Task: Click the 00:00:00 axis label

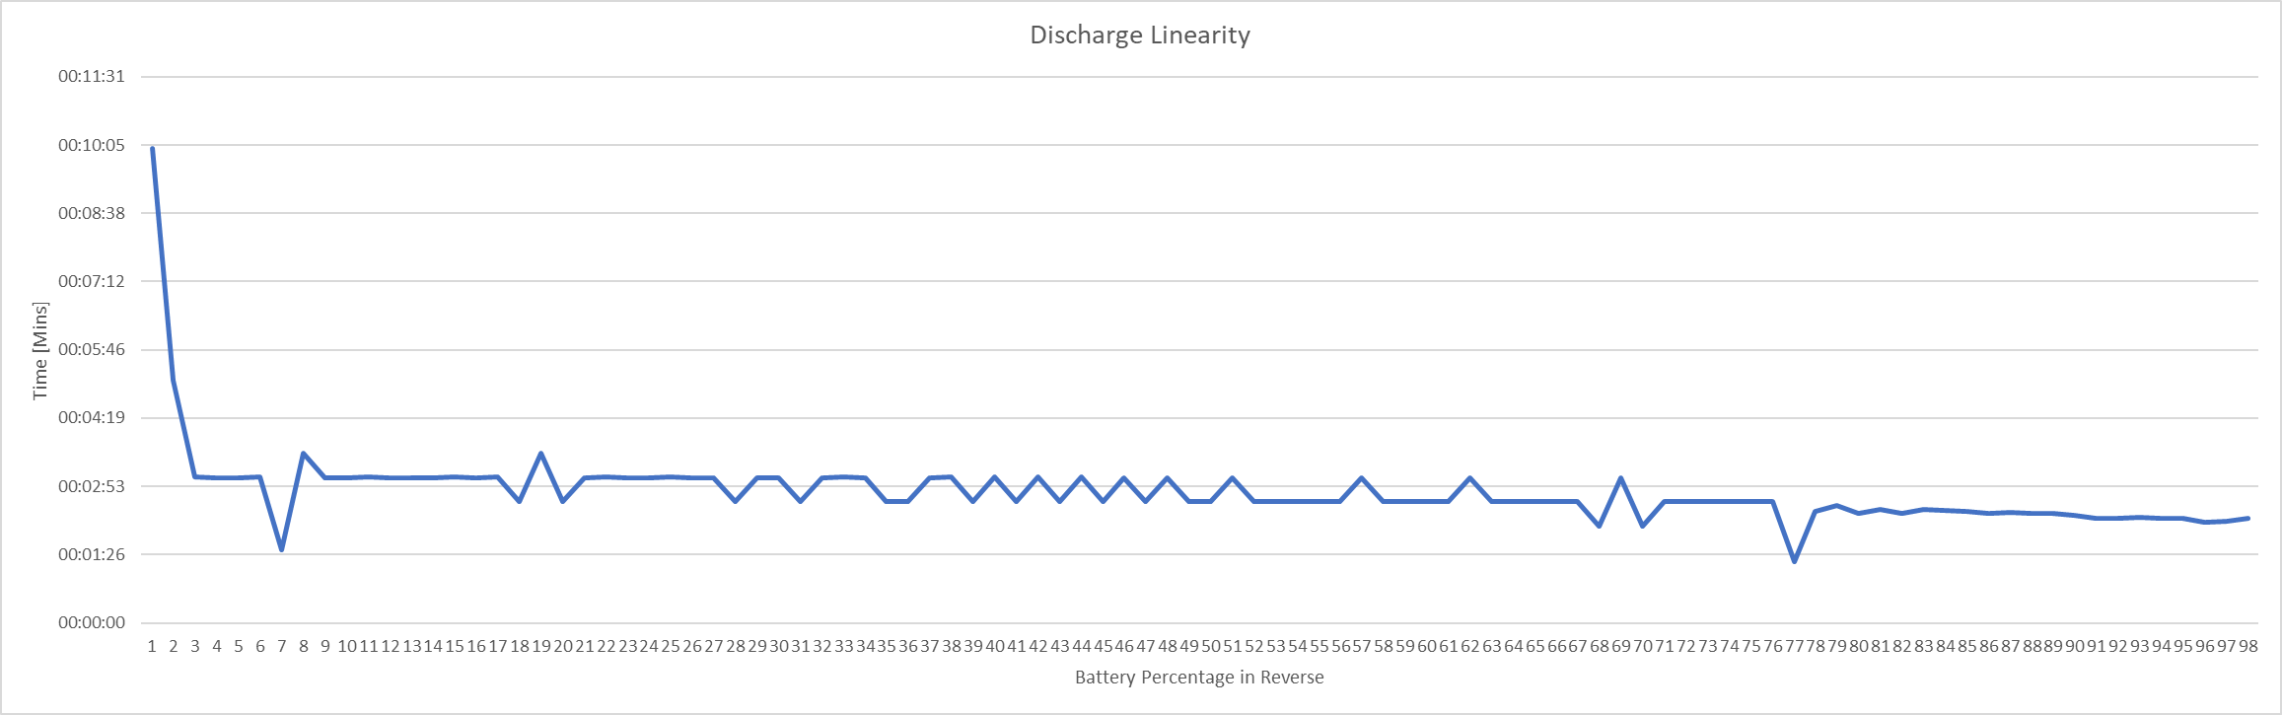Action: [92, 622]
